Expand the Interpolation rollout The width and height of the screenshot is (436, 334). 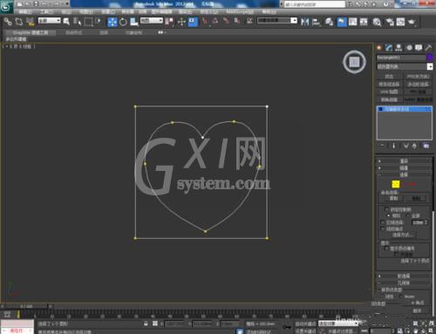click(405, 168)
